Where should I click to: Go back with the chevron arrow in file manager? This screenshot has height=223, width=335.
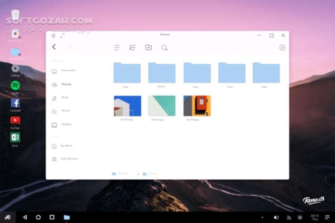[54, 47]
